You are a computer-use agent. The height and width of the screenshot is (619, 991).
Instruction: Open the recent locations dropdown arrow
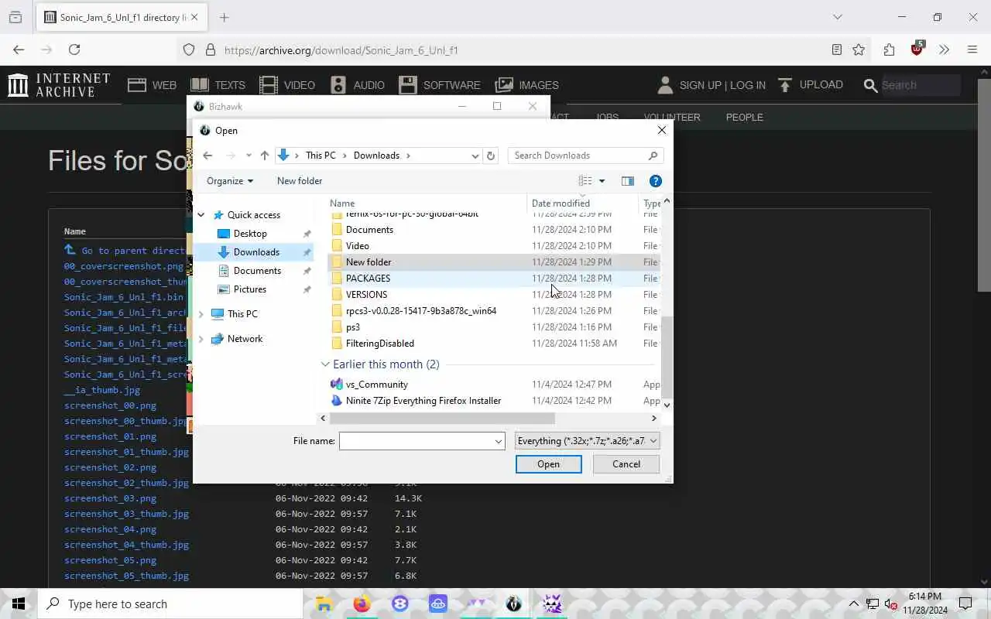click(x=249, y=156)
